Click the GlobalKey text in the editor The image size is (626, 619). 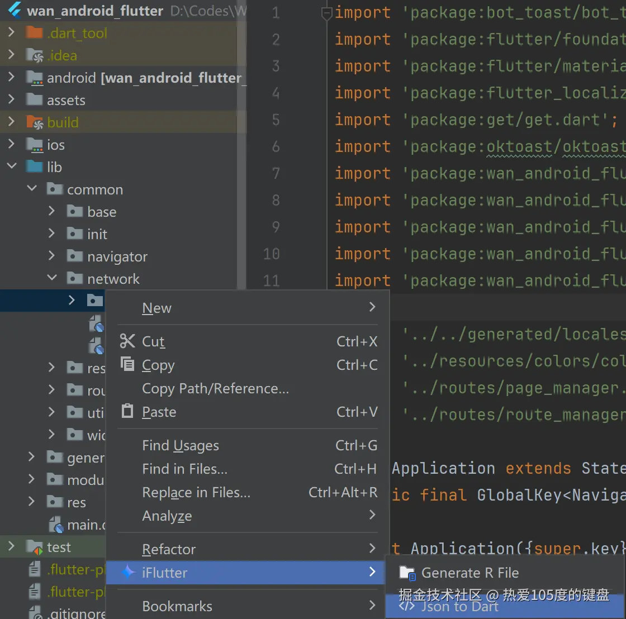519,495
